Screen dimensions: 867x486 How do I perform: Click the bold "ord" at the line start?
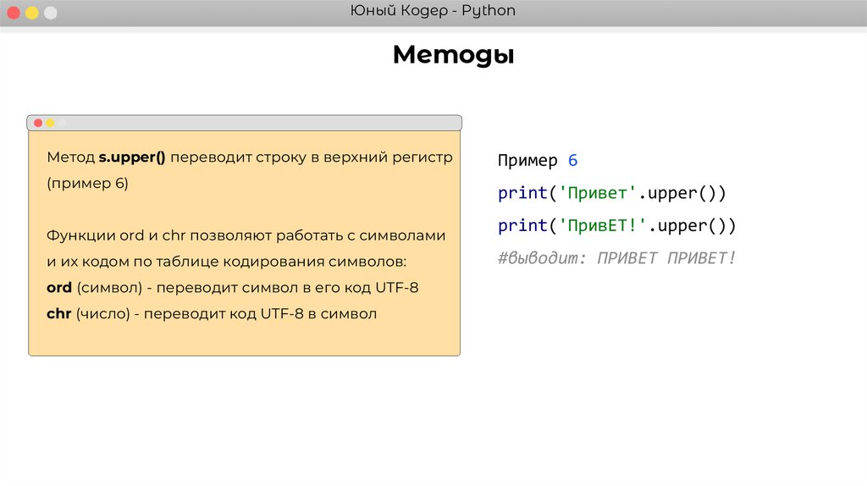[x=59, y=288]
